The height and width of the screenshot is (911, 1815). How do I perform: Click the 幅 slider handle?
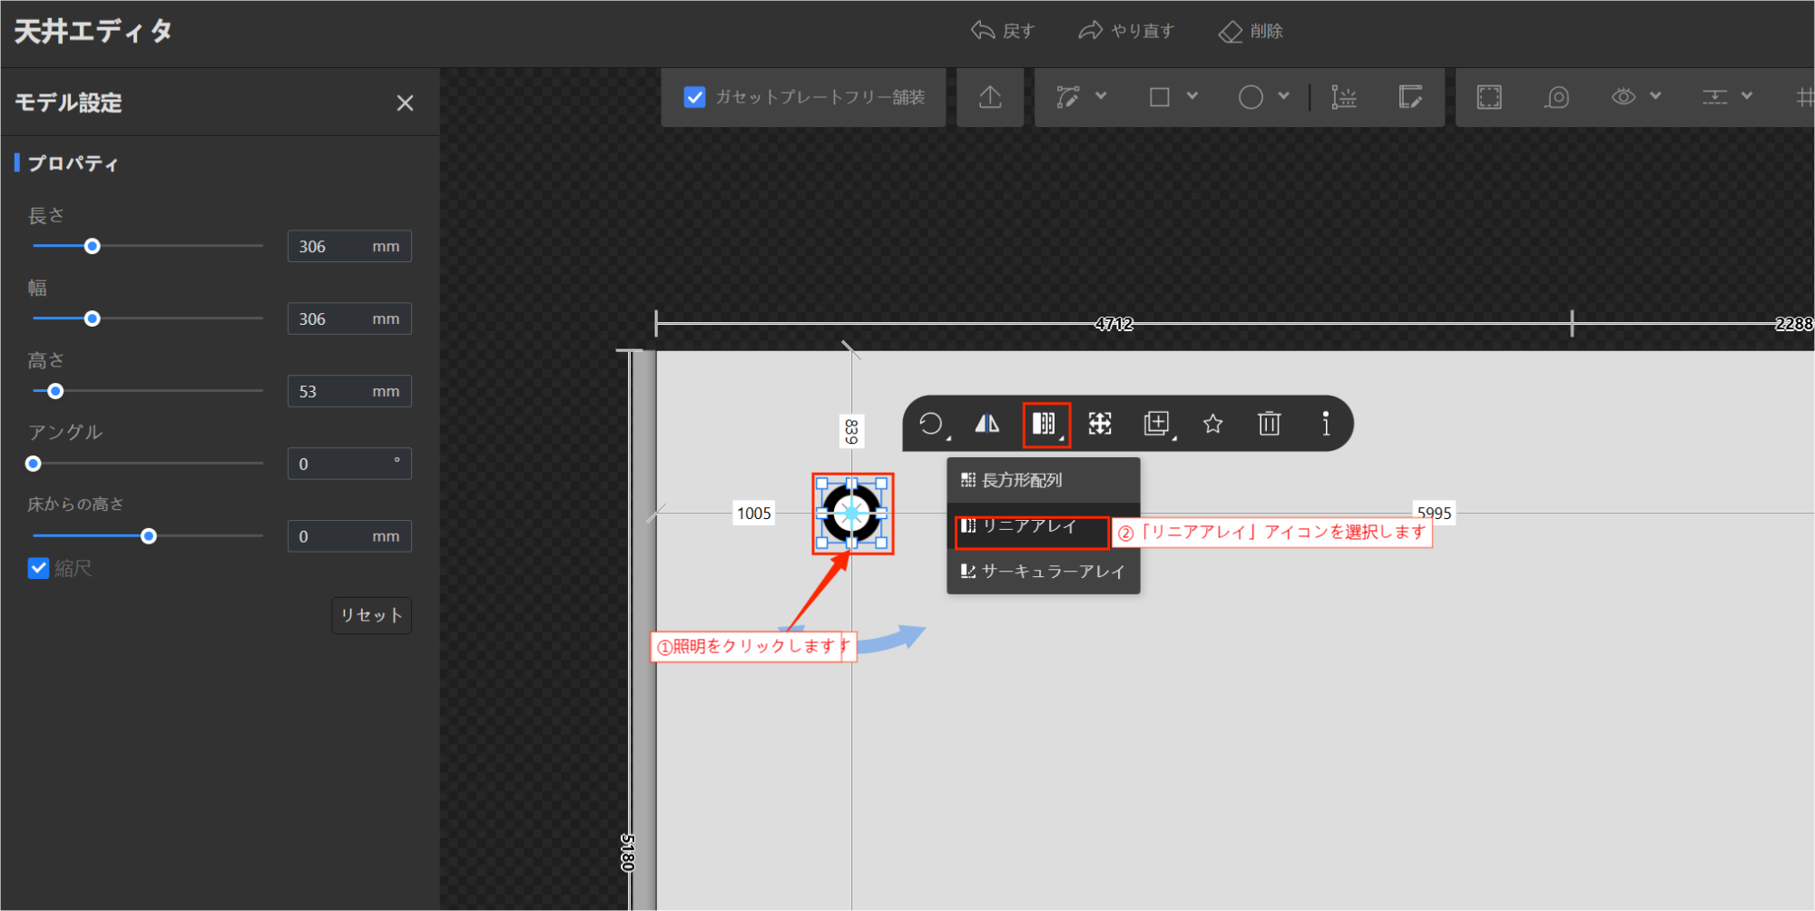click(x=92, y=318)
